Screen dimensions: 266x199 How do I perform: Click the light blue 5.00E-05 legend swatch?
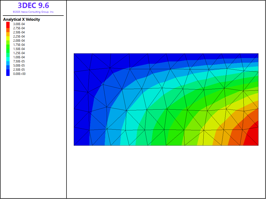(x=8, y=66)
